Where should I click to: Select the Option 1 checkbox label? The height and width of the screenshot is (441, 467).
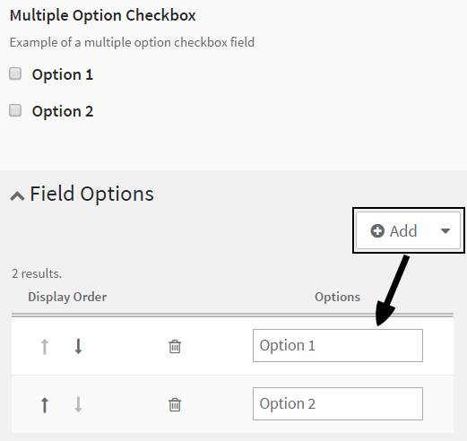click(63, 74)
